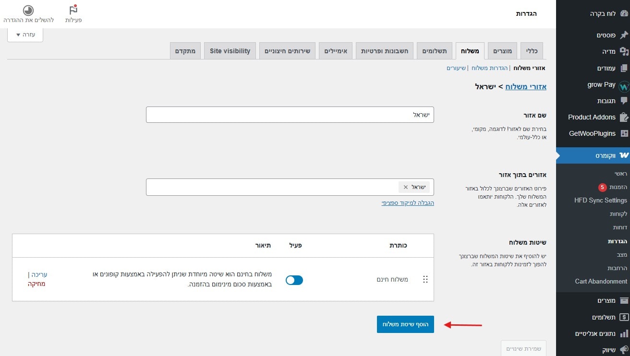The image size is (630, 356).
Task: Switch to the תשלומים settings tab
Action: (435, 51)
